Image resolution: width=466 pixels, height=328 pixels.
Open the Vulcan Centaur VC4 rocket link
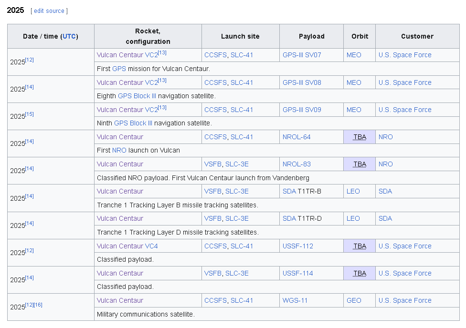click(127, 246)
